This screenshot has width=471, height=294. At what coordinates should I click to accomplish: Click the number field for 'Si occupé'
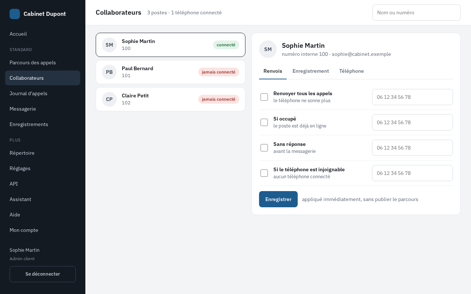412,122
